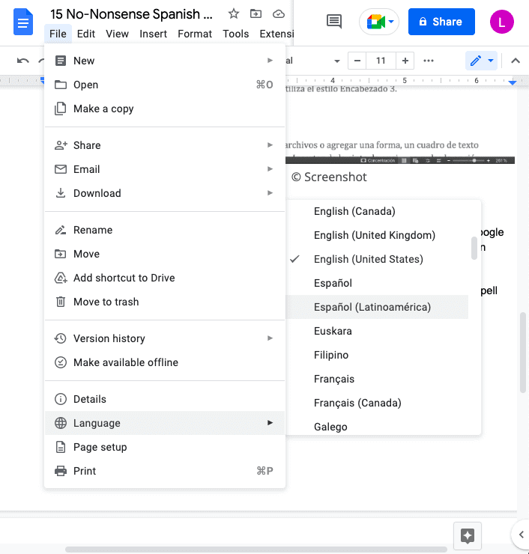The height and width of the screenshot is (554, 529).
Task: Select Euskara language
Action: 377,331
